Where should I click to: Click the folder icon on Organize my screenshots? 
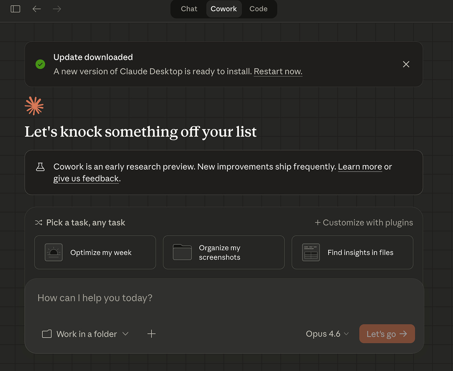(182, 252)
